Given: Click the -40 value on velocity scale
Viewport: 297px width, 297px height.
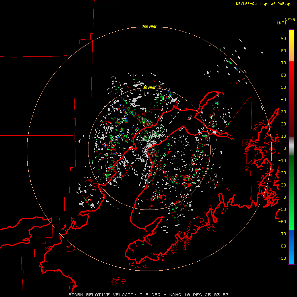Looking at the screenshot, I should pyautogui.click(x=282, y=197).
